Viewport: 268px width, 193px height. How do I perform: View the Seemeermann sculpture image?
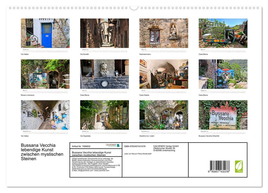pos(164,33)
